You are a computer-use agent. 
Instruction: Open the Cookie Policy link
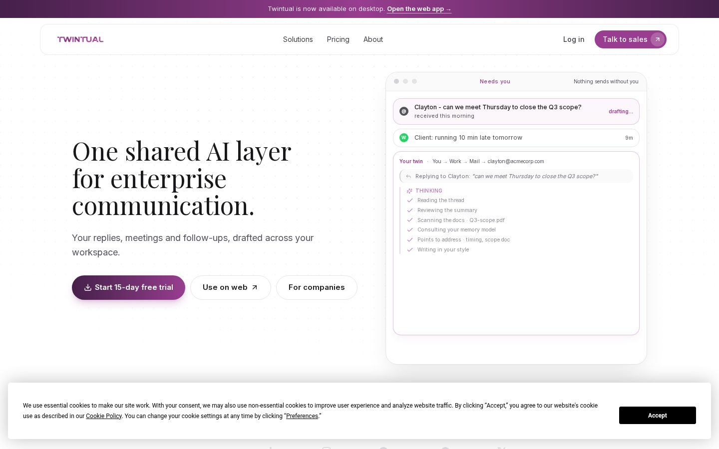click(x=104, y=416)
